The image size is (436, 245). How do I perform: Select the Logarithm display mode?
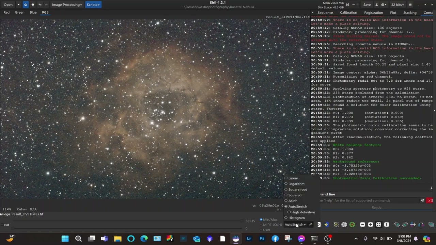[x=294, y=184]
